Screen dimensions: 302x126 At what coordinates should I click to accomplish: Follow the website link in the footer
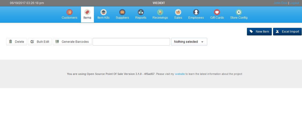pos(180,74)
